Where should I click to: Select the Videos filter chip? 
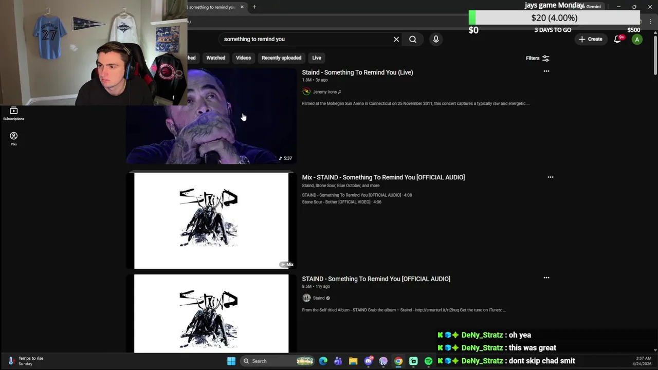coord(243,58)
